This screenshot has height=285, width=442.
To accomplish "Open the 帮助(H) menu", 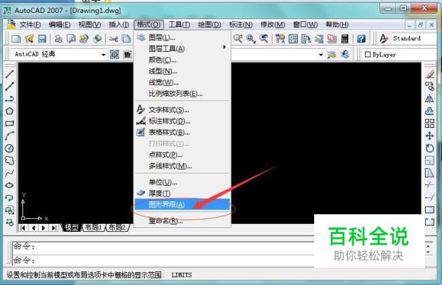I will point(337,24).
